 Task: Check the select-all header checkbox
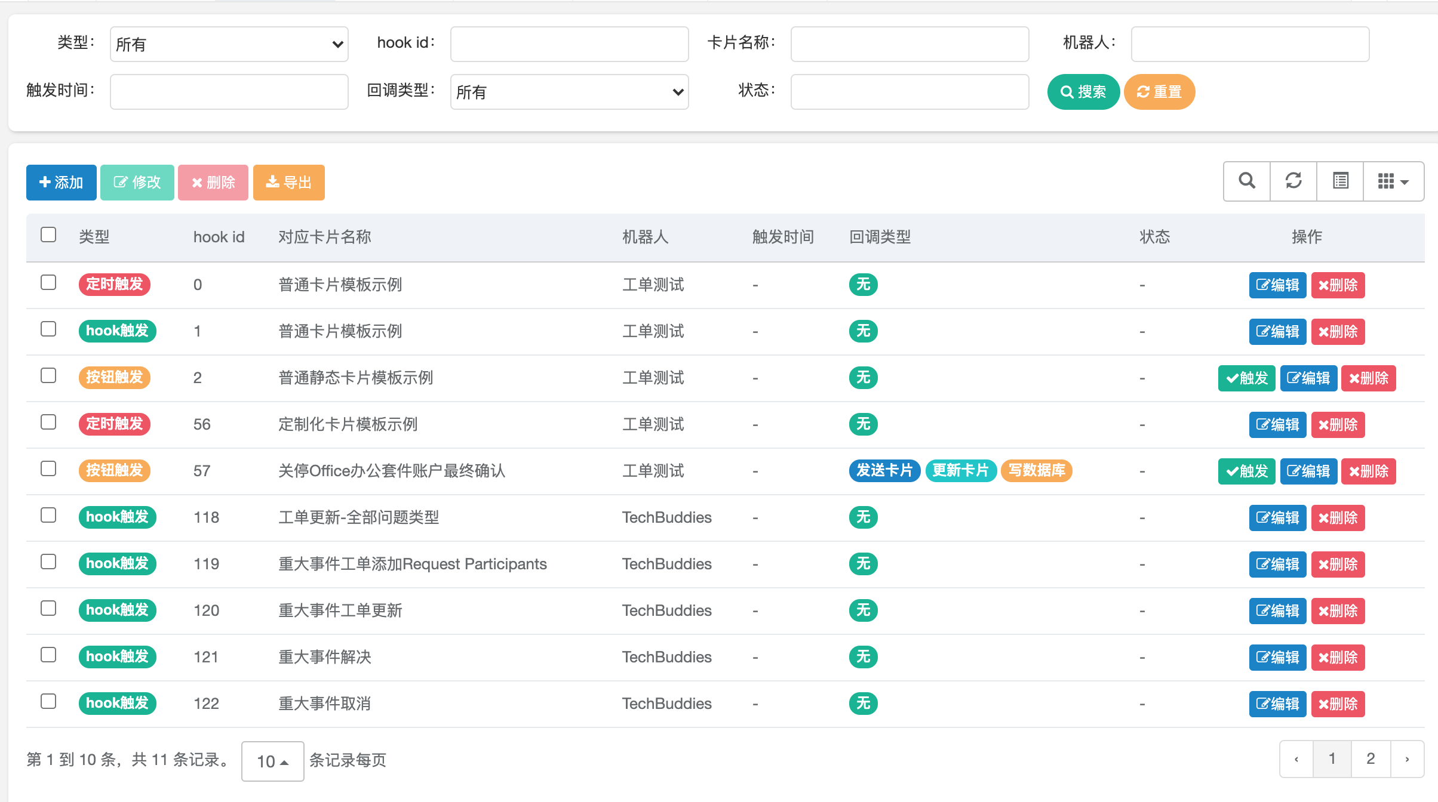coord(48,235)
